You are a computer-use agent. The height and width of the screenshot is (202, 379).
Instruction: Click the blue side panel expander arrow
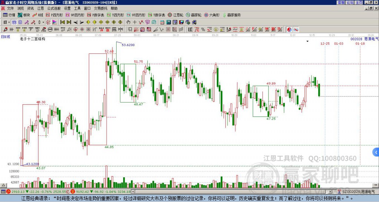coord(376,152)
